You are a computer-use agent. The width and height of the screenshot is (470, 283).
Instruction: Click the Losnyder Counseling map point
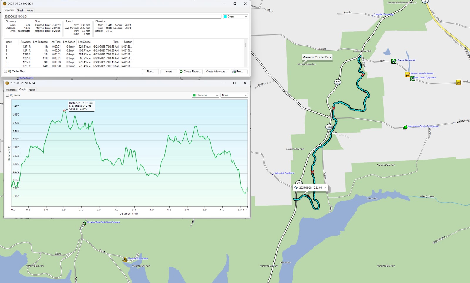click(373, 16)
